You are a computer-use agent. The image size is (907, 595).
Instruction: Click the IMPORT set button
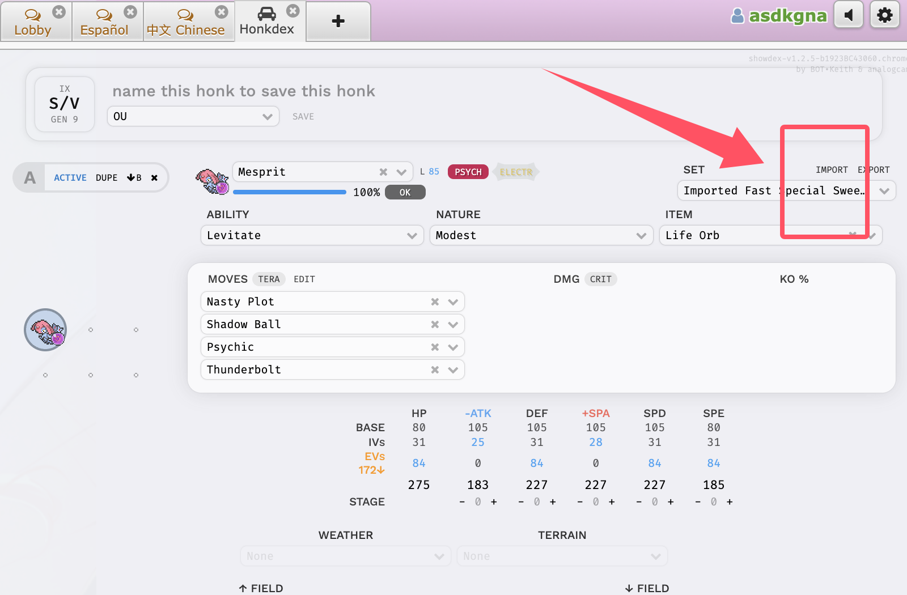coord(831,170)
